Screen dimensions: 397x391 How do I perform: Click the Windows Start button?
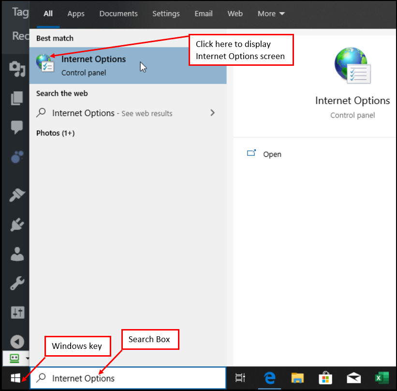point(15,378)
